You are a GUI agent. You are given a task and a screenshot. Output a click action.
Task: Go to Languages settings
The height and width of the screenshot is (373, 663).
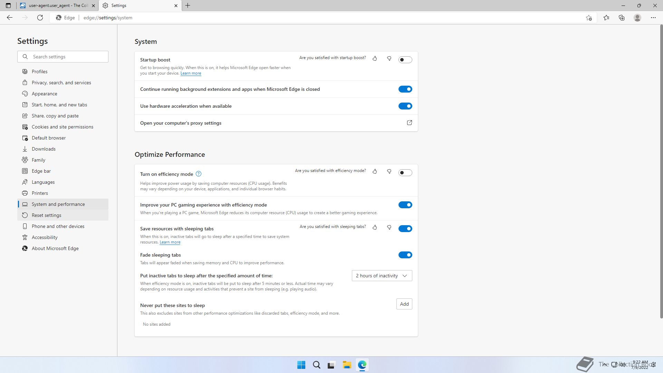(63, 182)
